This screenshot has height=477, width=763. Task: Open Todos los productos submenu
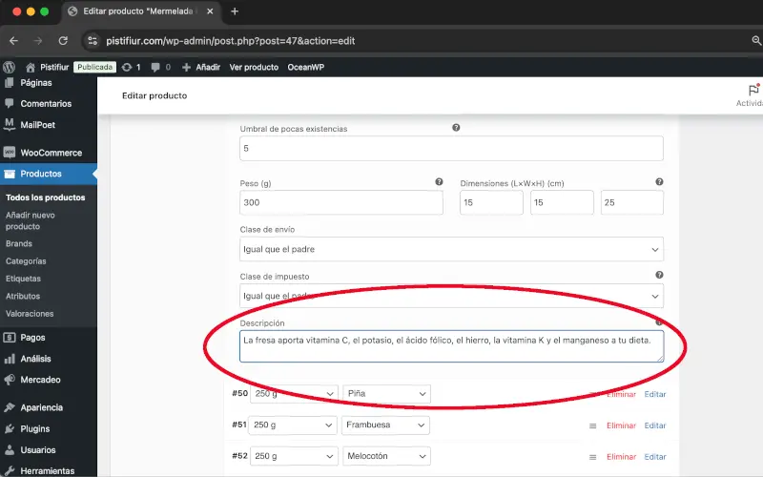(45, 197)
